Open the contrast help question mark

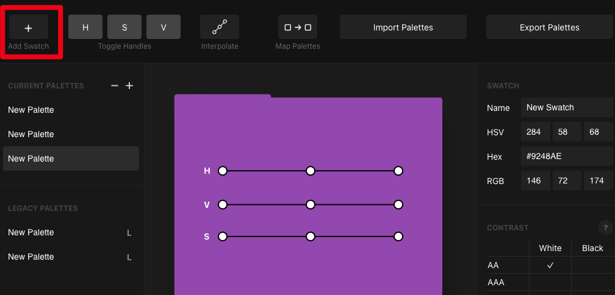pyautogui.click(x=605, y=228)
